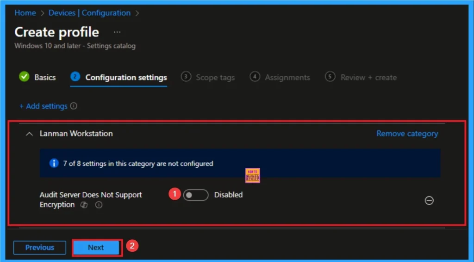The image size is (474, 262).
Task: Open info tooltip for Audit Server setting
Action: (99, 205)
